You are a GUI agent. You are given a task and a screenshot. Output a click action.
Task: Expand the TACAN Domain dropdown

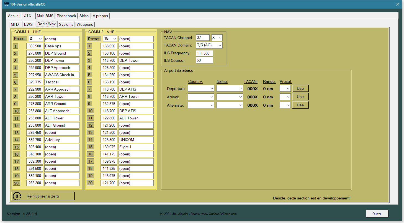(209, 45)
